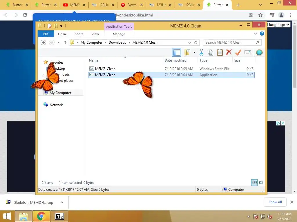Open the new folder icon dropdown arrow

coord(194,52)
